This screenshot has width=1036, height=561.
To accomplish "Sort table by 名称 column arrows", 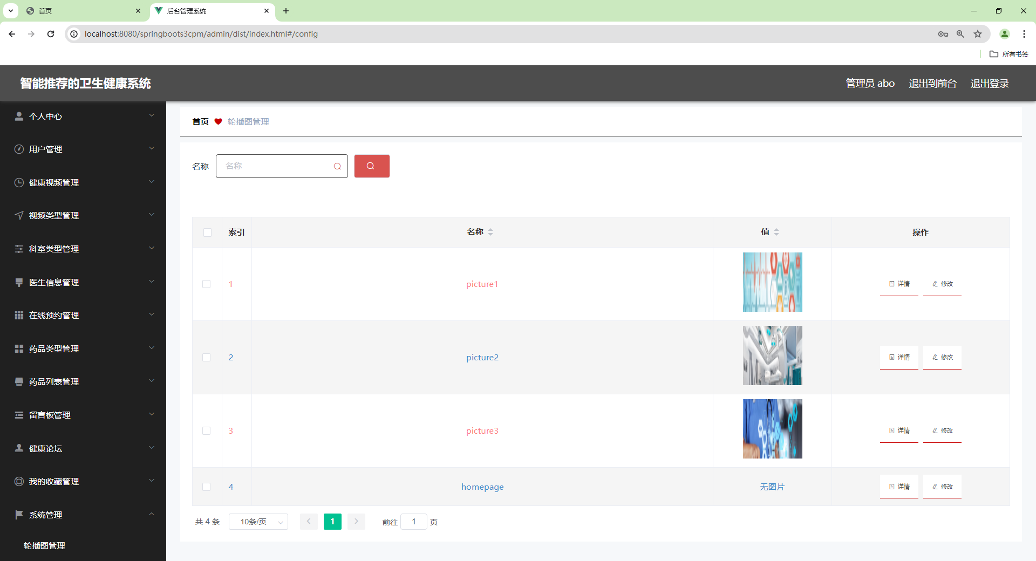I will (x=491, y=232).
